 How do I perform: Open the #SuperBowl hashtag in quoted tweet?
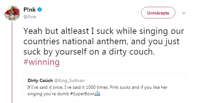(x=82, y=94)
